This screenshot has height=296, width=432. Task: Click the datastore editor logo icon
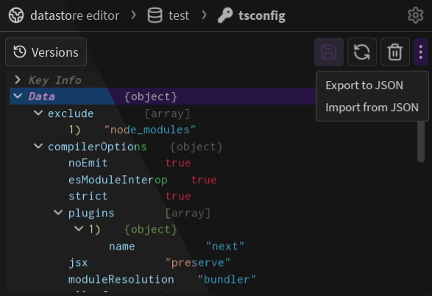tap(16, 15)
